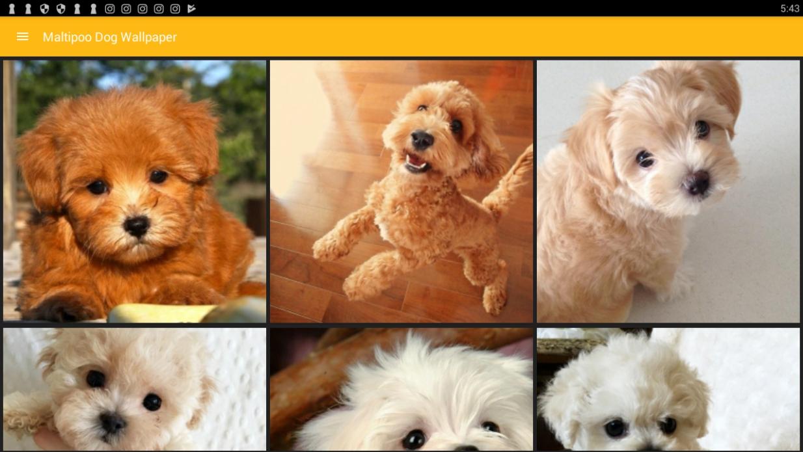Select the white fluffy puppy beside the wooden log
Viewport: 803px width, 452px height.
click(x=401, y=390)
